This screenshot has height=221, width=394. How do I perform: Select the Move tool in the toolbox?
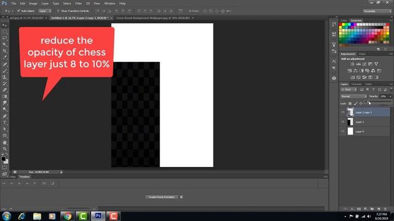[x=4, y=25]
